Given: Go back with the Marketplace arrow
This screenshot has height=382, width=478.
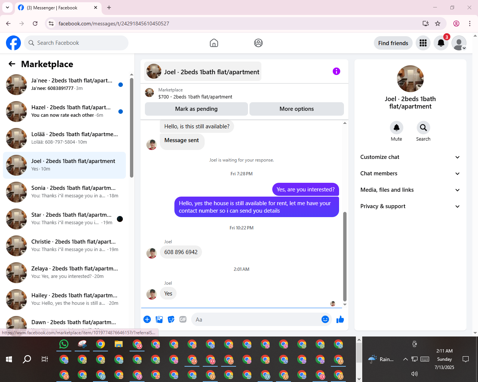Looking at the screenshot, I should coord(12,64).
